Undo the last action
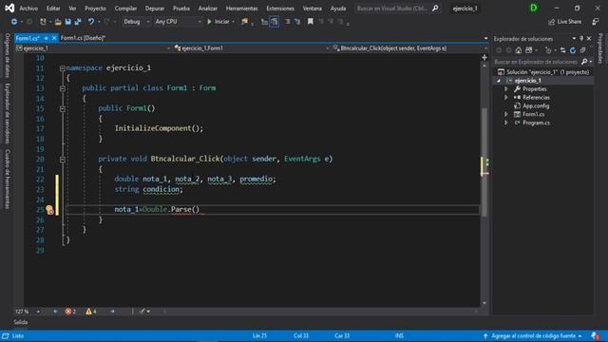The width and height of the screenshot is (608, 342). point(91,22)
